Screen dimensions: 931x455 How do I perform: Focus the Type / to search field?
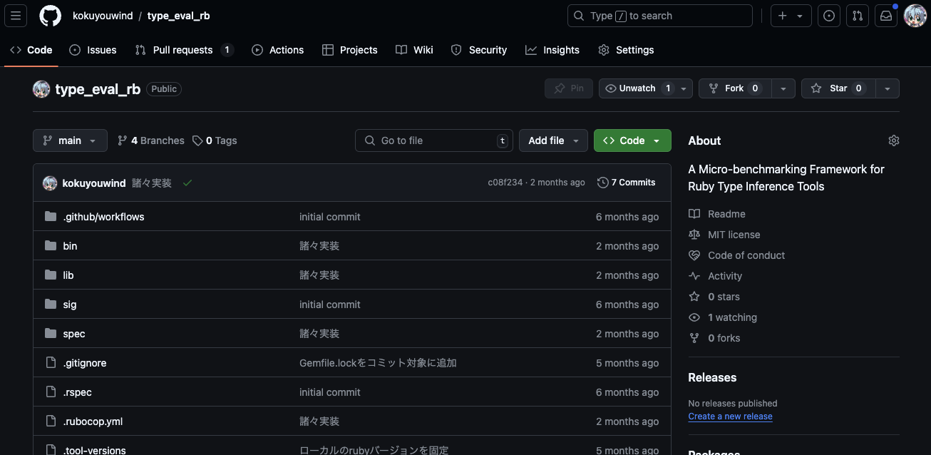pos(660,16)
